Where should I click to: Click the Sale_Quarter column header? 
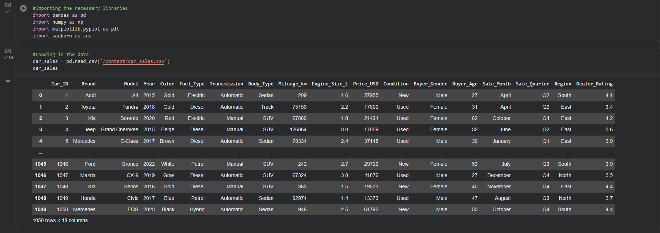pyautogui.click(x=532, y=84)
